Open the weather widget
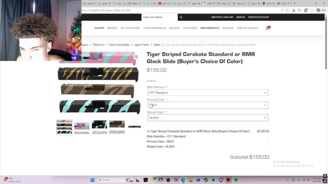This screenshot has width=328, height=184. click(12, 180)
